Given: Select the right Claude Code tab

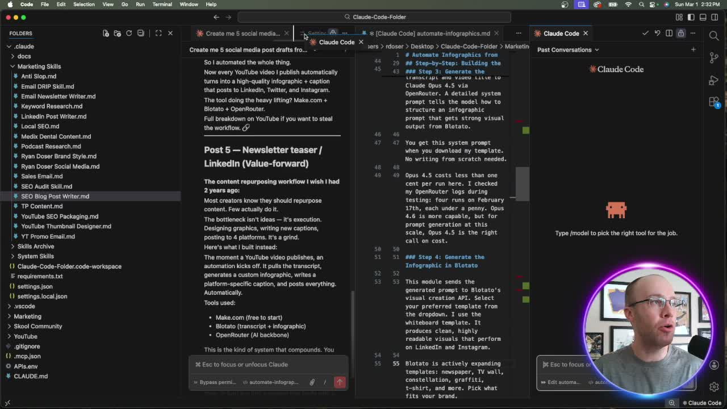Looking at the screenshot, I should (x=561, y=33).
